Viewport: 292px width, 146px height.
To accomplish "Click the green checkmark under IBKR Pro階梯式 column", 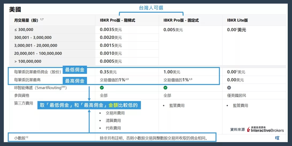I will point(102,88).
